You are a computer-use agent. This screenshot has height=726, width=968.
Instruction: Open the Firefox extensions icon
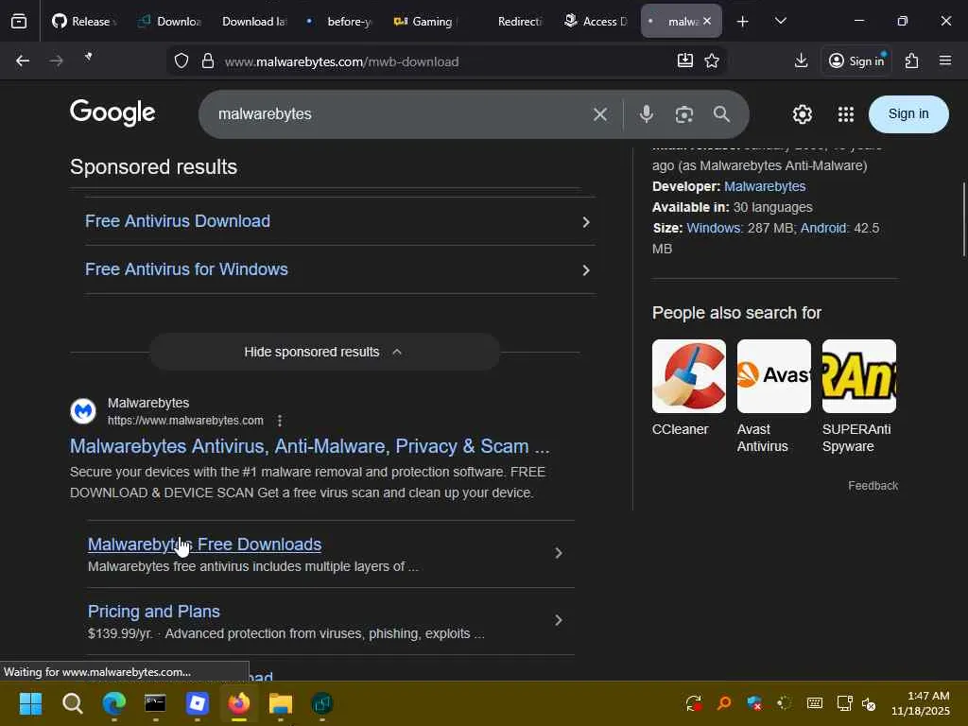pos(911,60)
